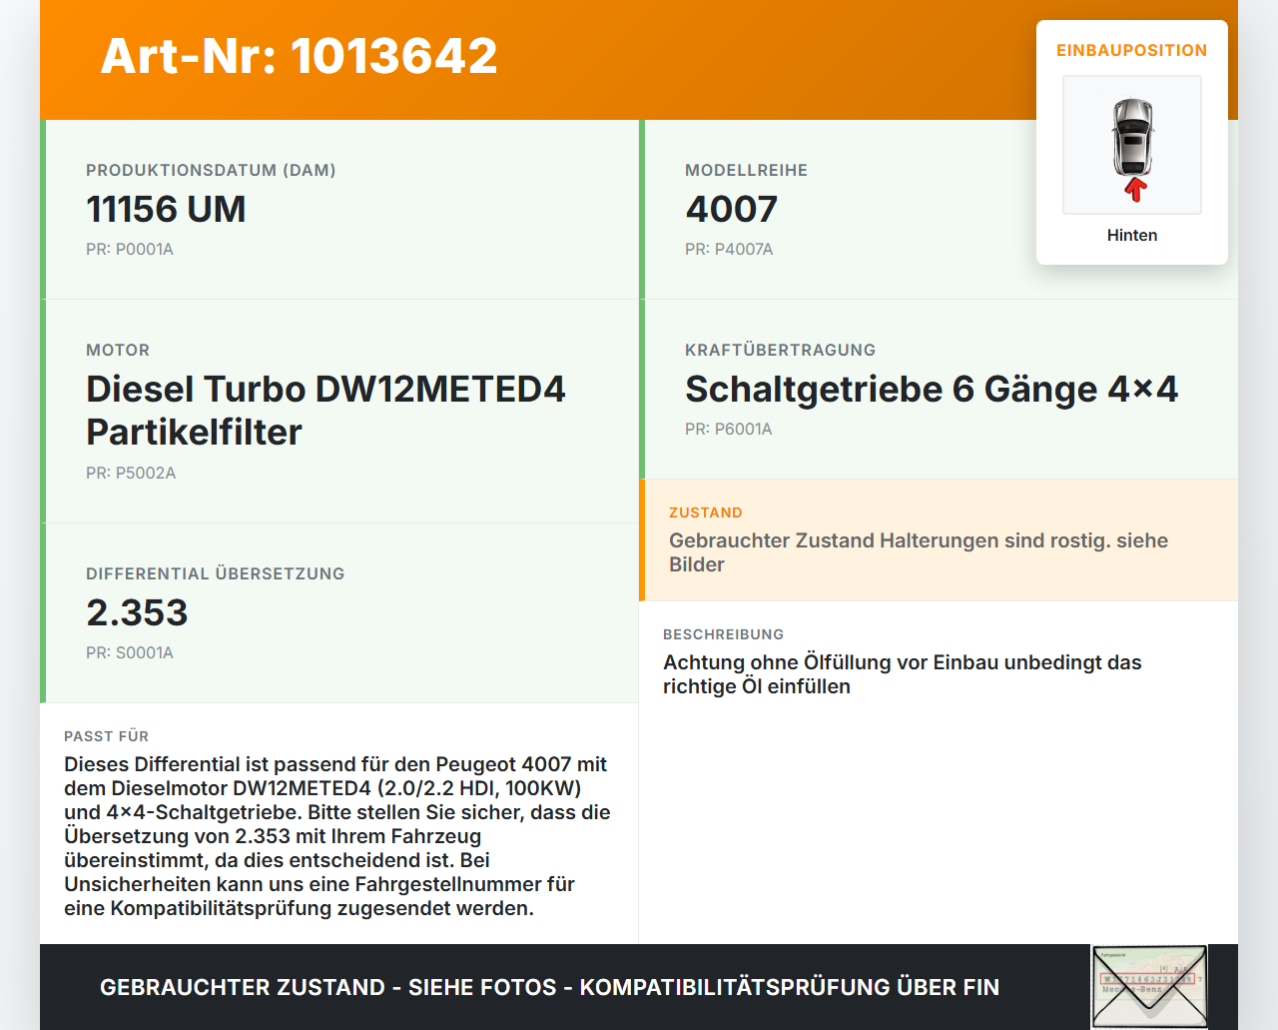Click the PR: S0001A code
1278x1030 pixels.
click(130, 652)
